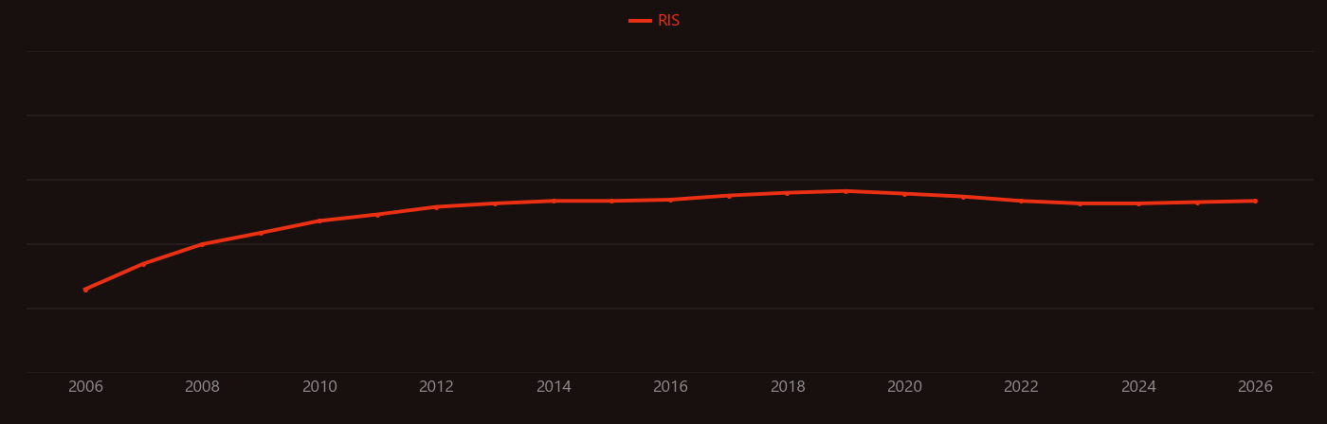Click the 2012 axis label
The width and height of the screenshot is (1327, 424).
click(436, 387)
